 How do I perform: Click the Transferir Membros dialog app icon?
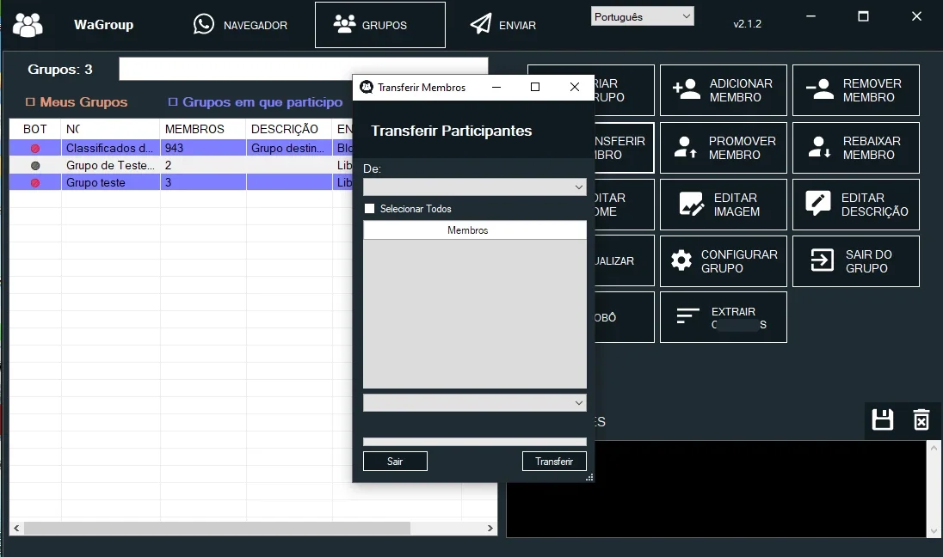pos(367,87)
